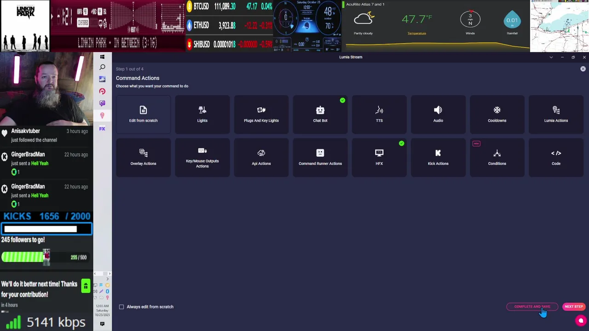Image resolution: width=589 pixels, height=331 pixels.
Task: Click the Windows search magnifier icon
Action: 102,68
